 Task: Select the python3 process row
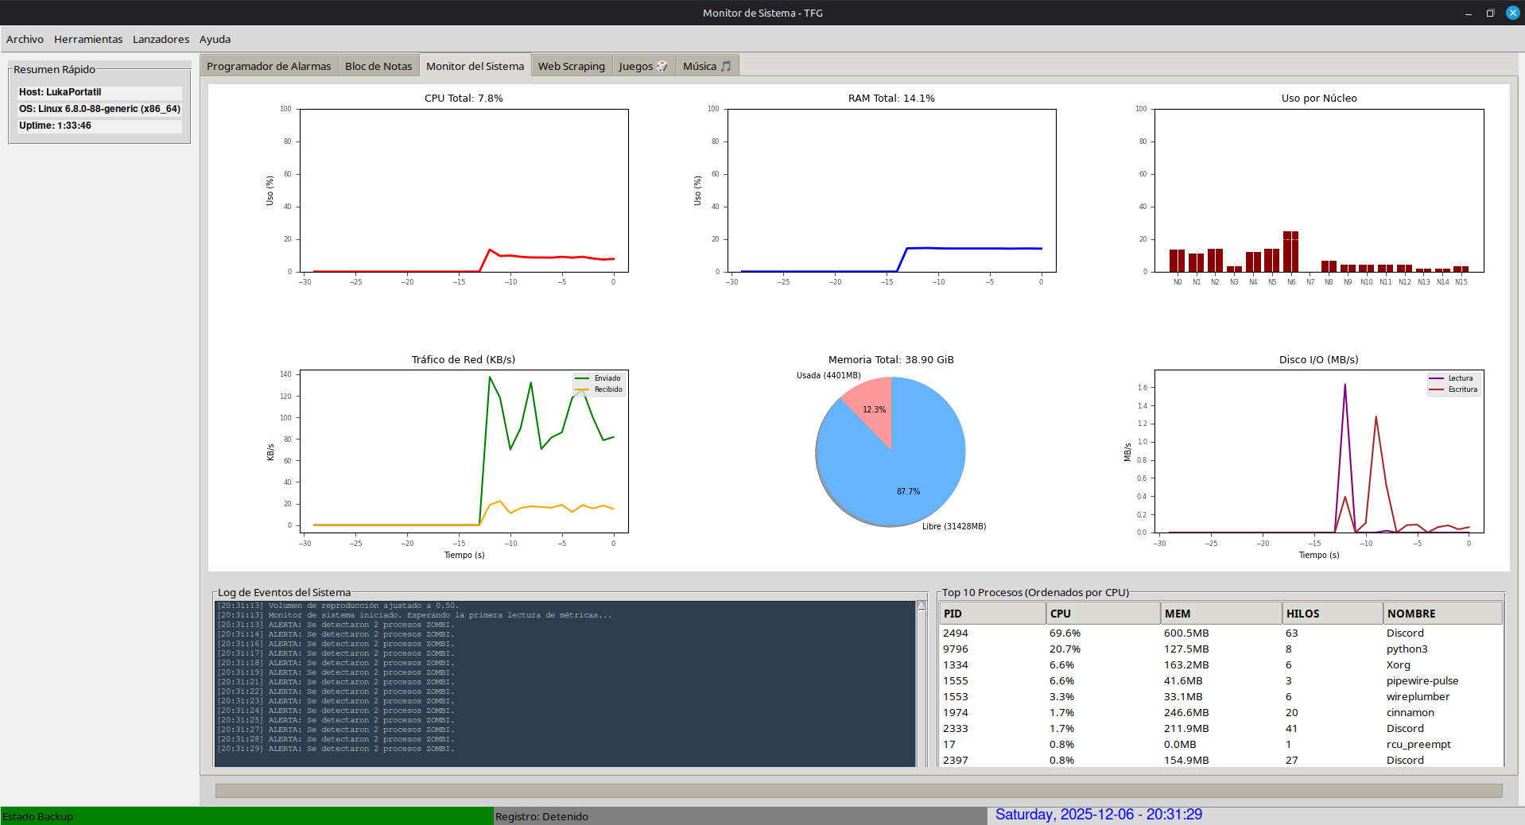pos(1220,649)
